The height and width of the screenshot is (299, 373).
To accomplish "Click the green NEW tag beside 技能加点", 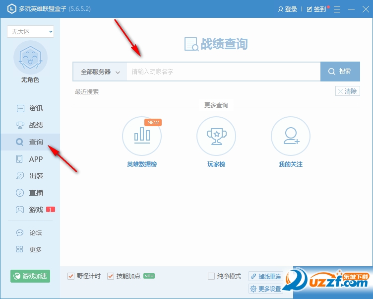I will (149, 276).
